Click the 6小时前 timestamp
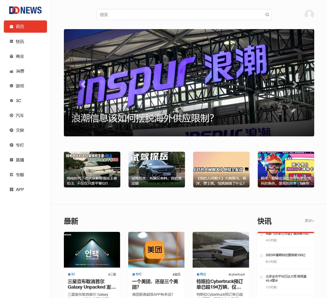This screenshot has width=327, height=298. (x=271, y=262)
